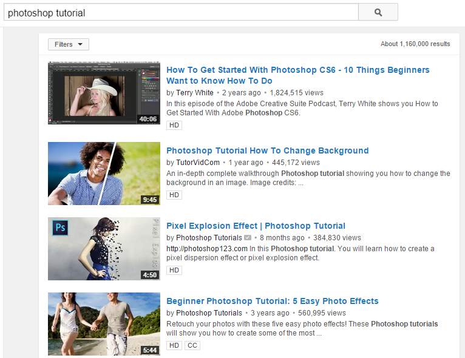
Task: Click the 8 months ago text
Action: (282, 238)
